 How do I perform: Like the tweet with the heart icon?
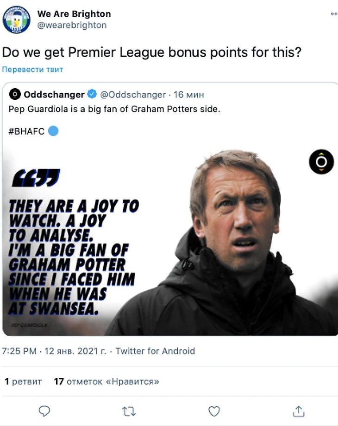(214, 411)
